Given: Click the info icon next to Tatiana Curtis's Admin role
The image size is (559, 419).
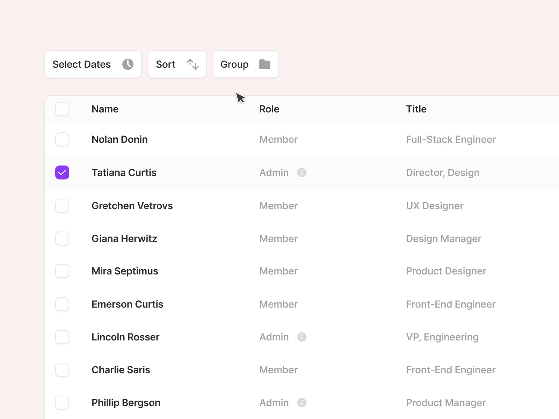Looking at the screenshot, I should 302,172.
